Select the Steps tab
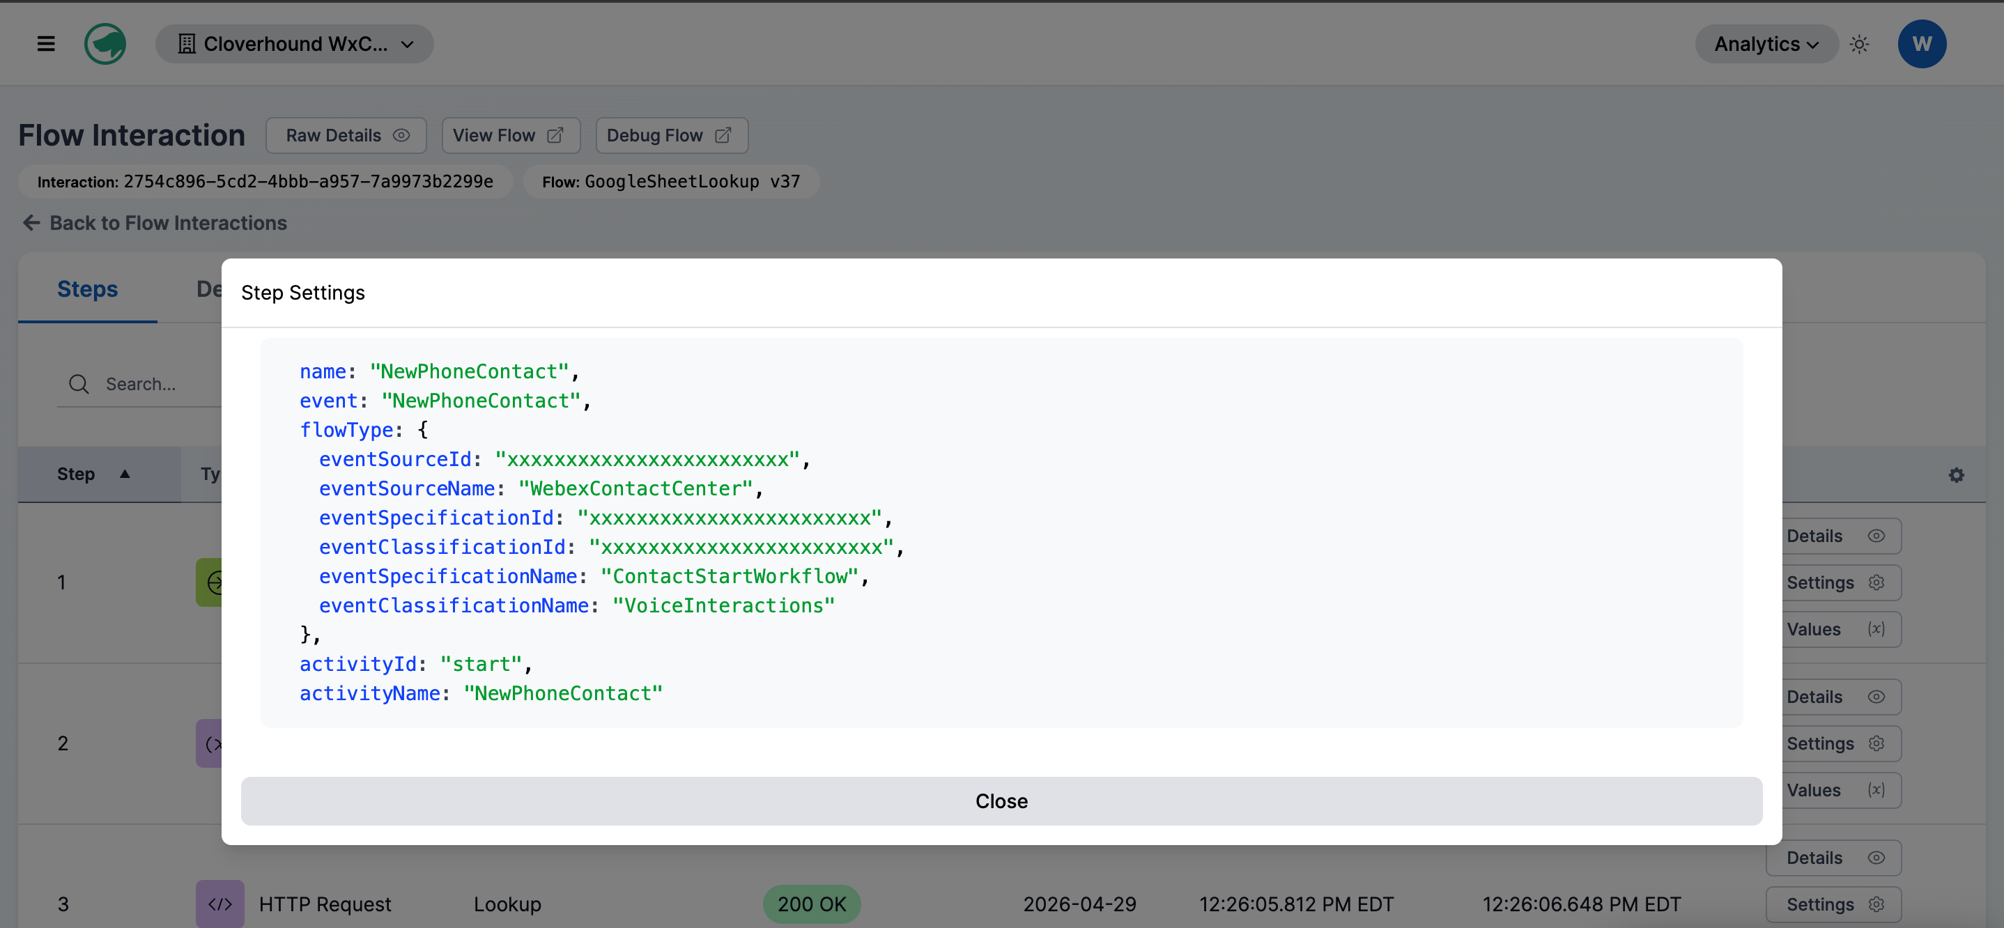The image size is (2004, 928). pyautogui.click(x=87, y=288)
